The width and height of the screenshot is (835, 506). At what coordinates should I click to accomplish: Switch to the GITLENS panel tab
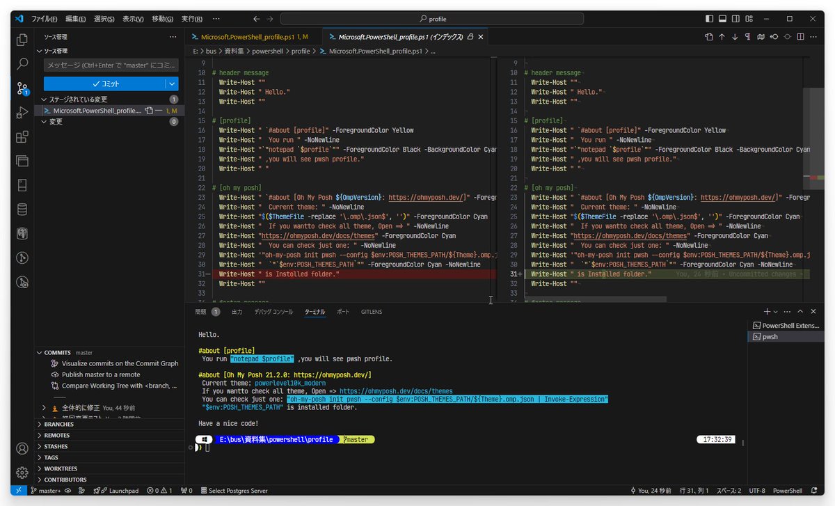coord(371,312)
